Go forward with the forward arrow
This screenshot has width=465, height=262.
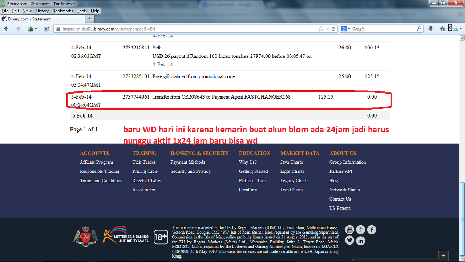click(18, 29)
